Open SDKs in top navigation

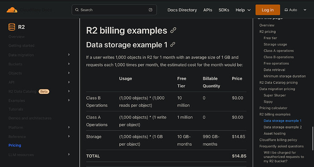click(224, 10)
